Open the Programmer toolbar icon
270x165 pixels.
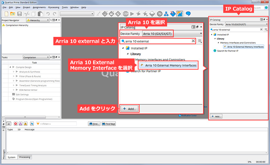click(173, 14)
